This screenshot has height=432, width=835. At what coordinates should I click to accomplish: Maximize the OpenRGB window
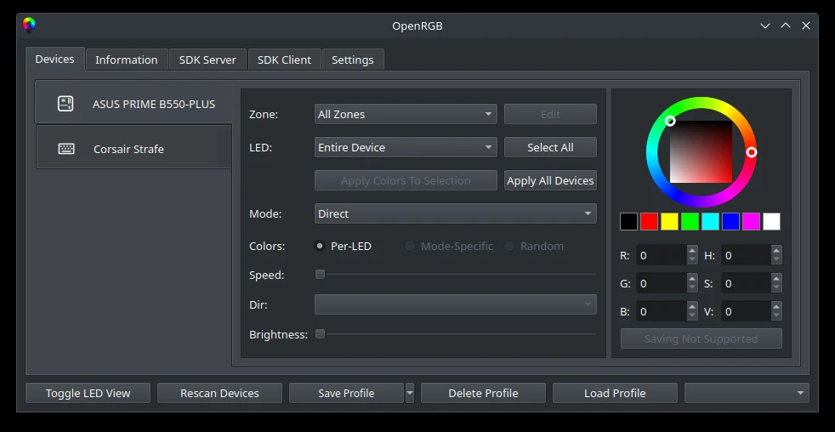click(x=786, y=26)
